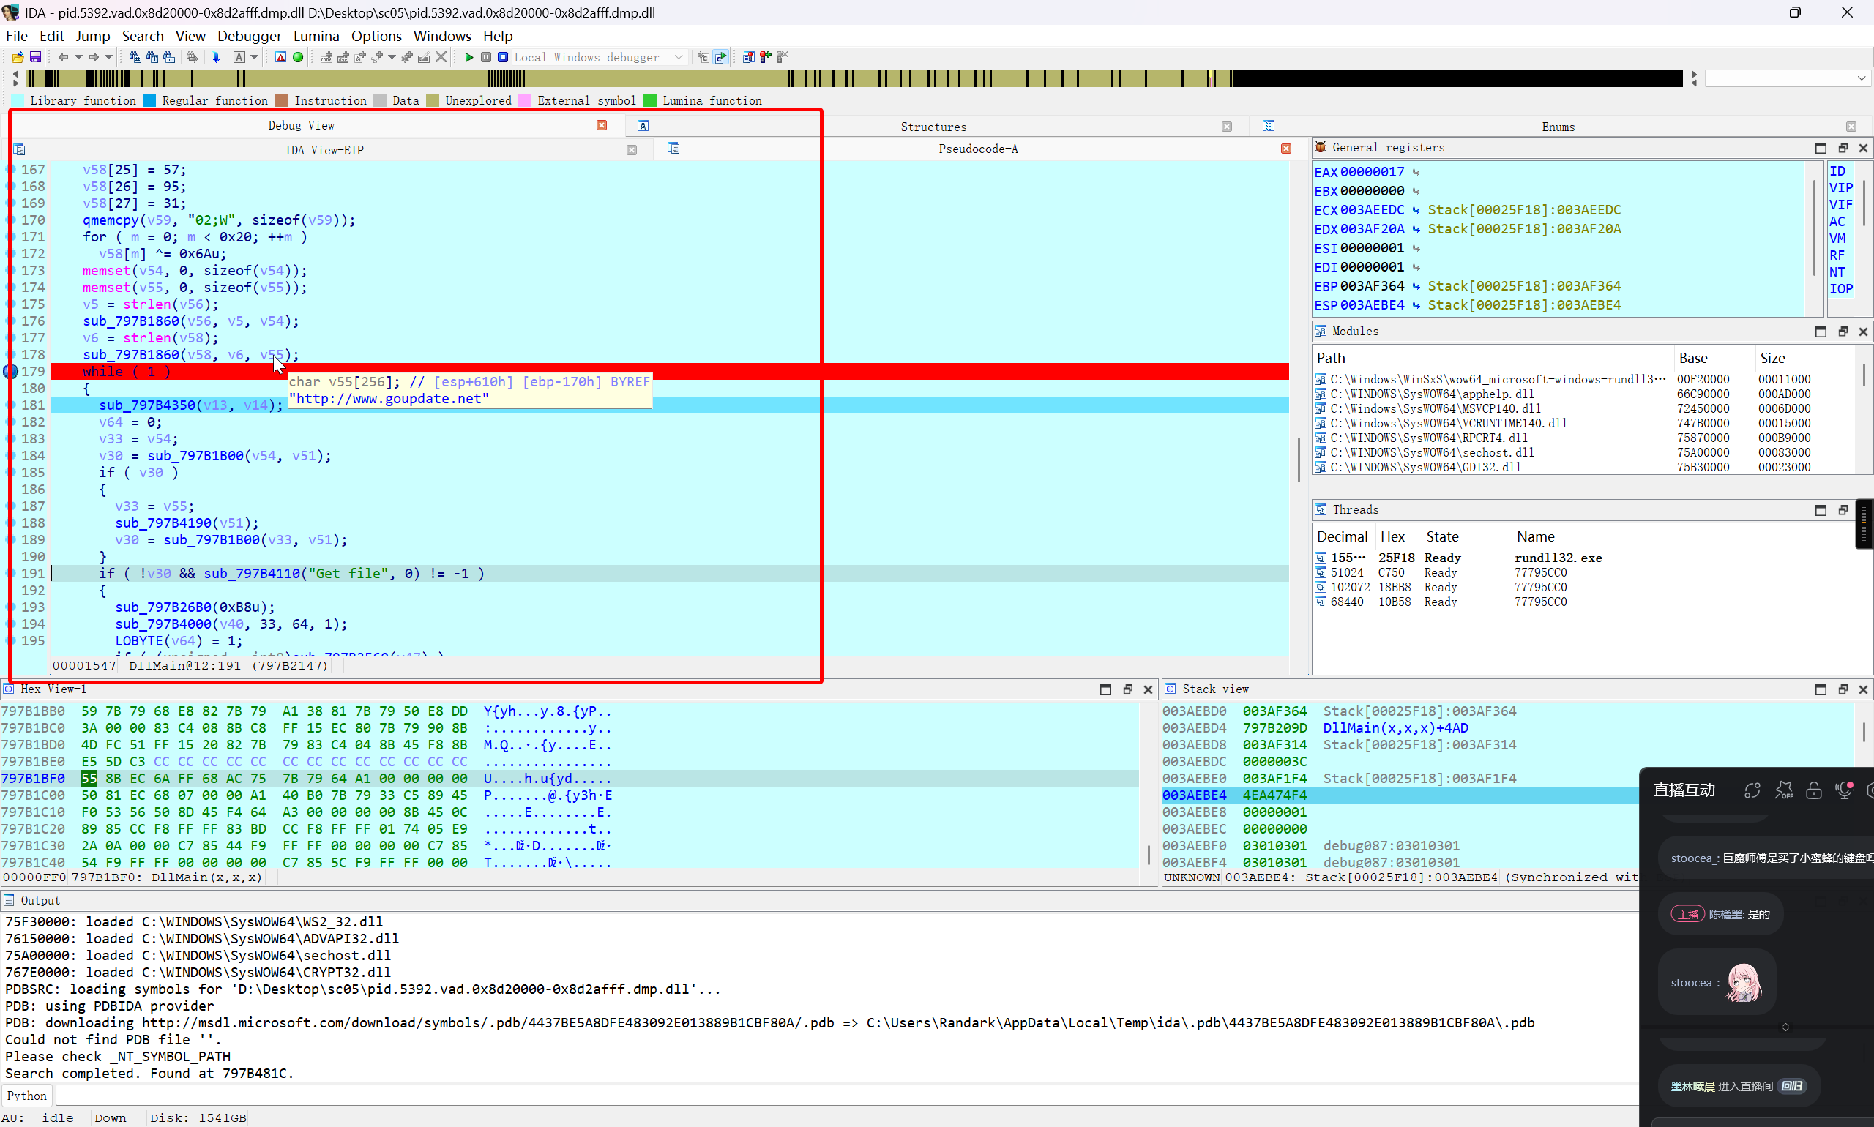Toggle the RF flag in registers
Screen dimensions: 1874x1127
(1837, 255)
